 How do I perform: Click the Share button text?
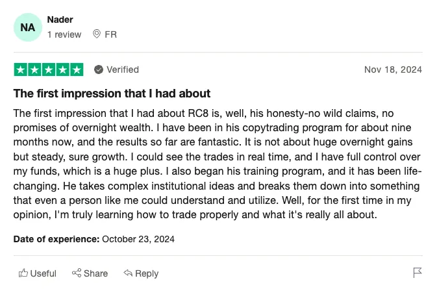tap(95, 273)
